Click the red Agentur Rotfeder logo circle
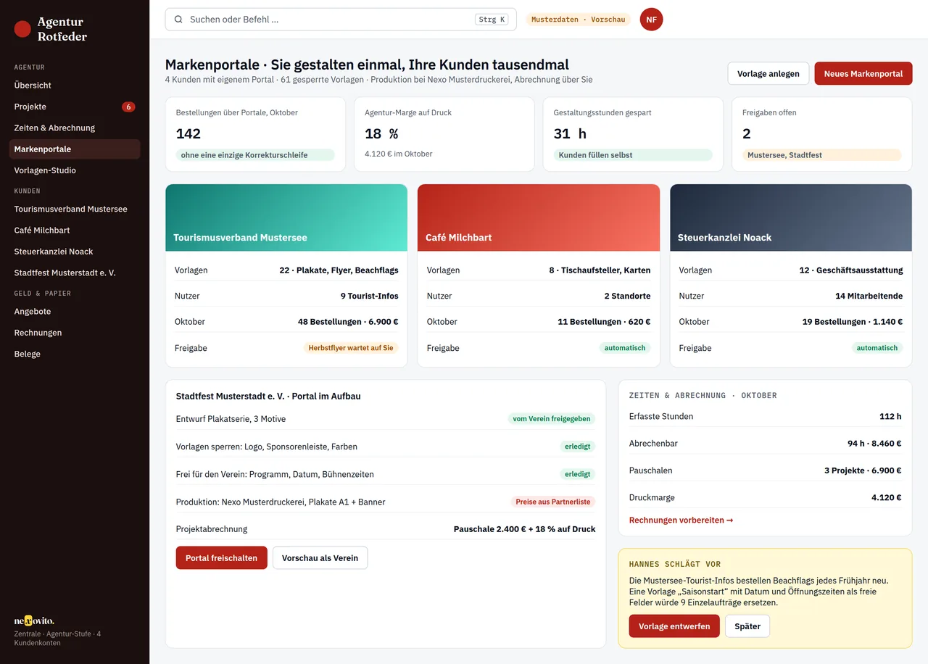The width and height of the screenshot is (928, 664). [x=22, y=29]
